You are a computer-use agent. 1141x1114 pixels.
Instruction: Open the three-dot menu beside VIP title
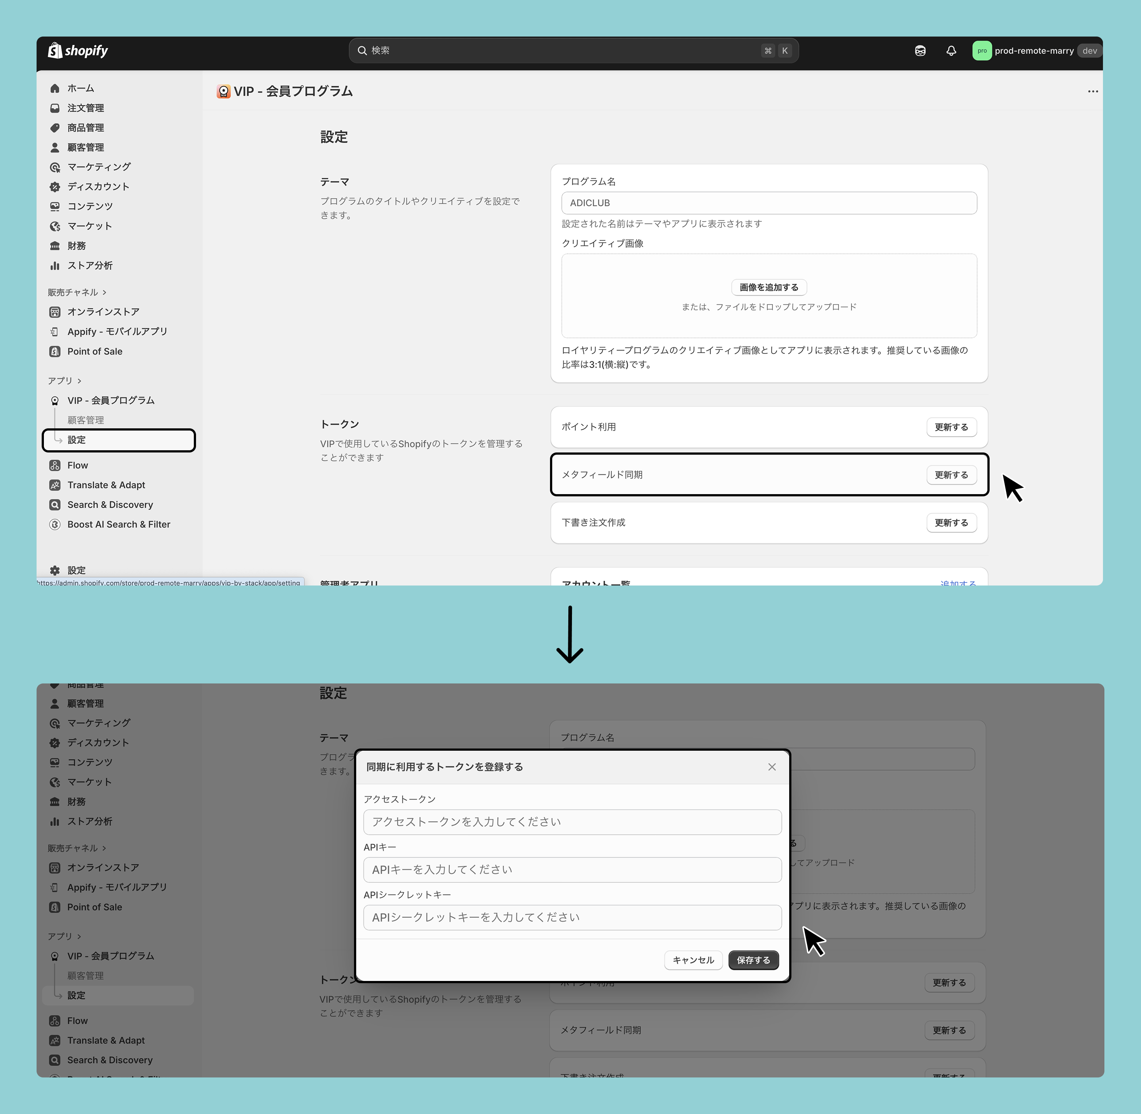click(x=1092, y=91)
